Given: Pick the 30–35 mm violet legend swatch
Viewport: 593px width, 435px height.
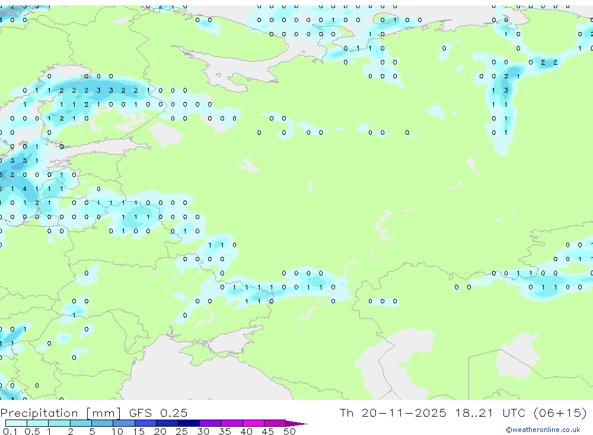Looking at the screenshot, I should (x=211, y=423).
